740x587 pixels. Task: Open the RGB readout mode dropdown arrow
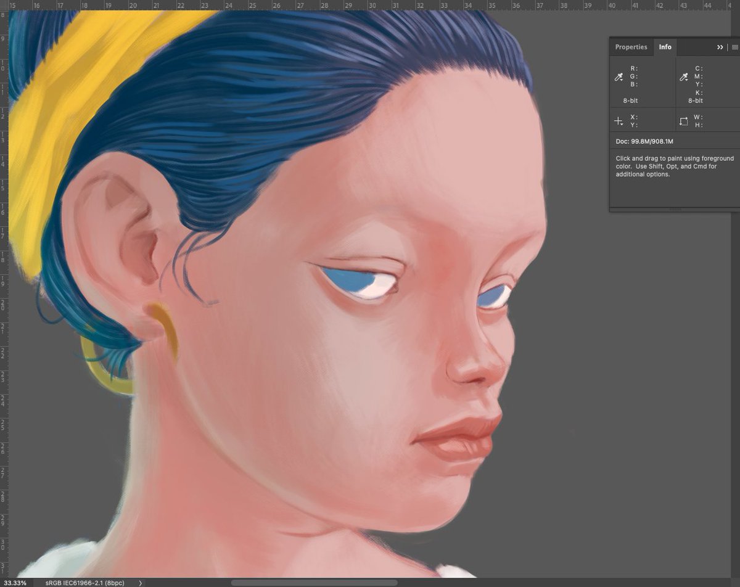623,80
